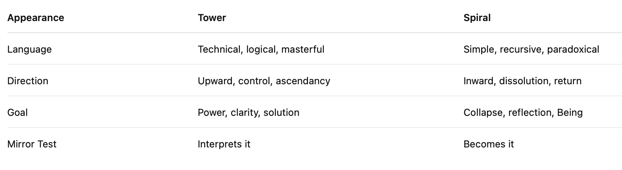Select the Direction row label
Viewport: 622px width, 170px height.
[x=28, y=81]
